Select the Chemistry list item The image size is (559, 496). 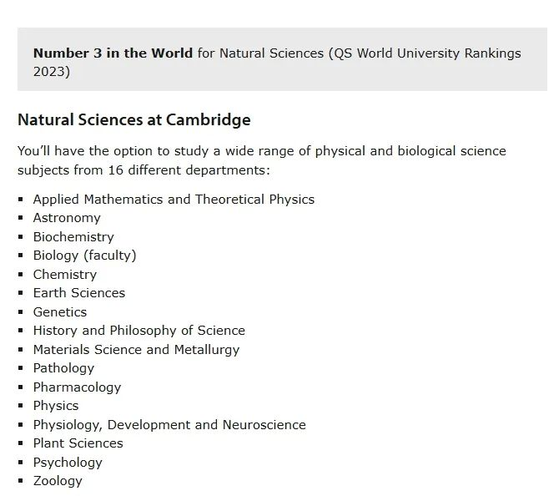[x=65, y=275]
